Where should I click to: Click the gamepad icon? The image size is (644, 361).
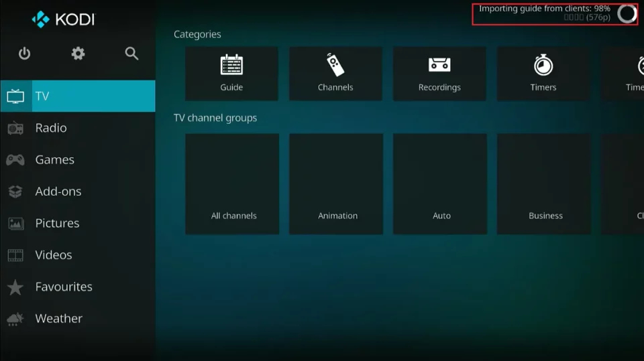[15, 159]
